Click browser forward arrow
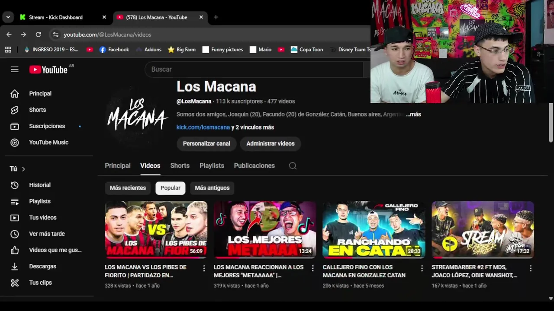The image size is (554, 311). [23, 35]
